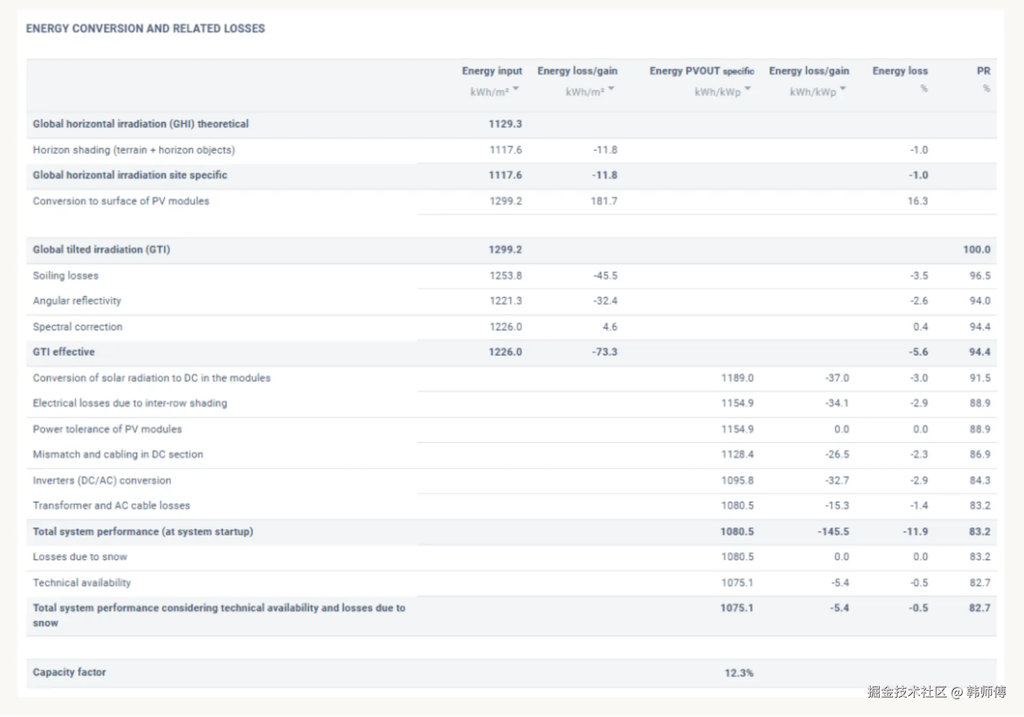Click Horizon shading row label
Image resolution: width=1024 pixels, height=717 pixels.
(134, 150)
